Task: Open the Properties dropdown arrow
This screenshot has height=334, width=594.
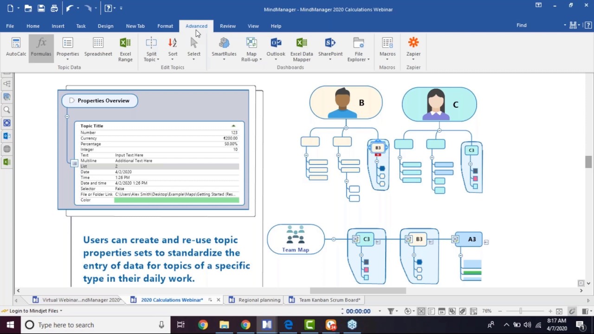Action: [68, 60]
